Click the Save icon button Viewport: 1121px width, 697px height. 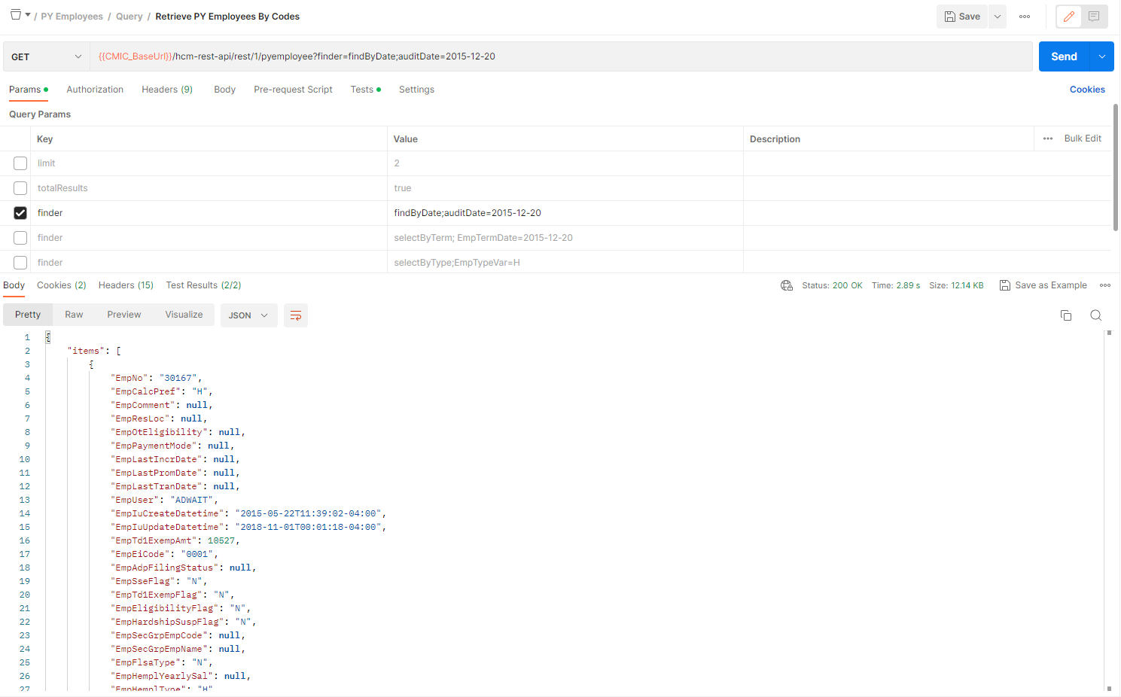click(x=962, y=17)
